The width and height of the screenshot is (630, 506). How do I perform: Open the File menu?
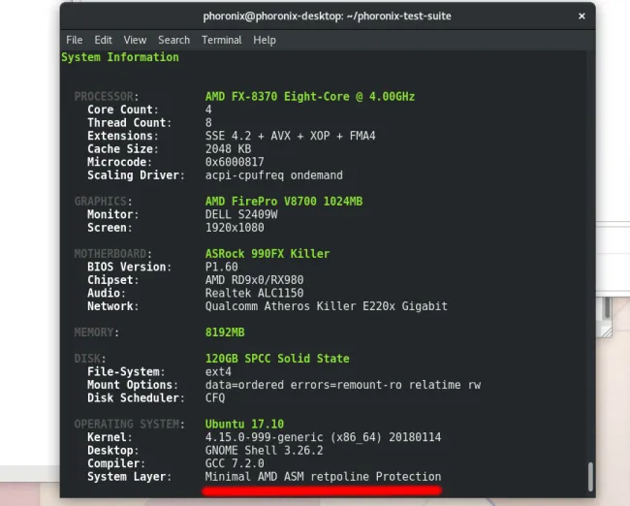tap(75, 40)
